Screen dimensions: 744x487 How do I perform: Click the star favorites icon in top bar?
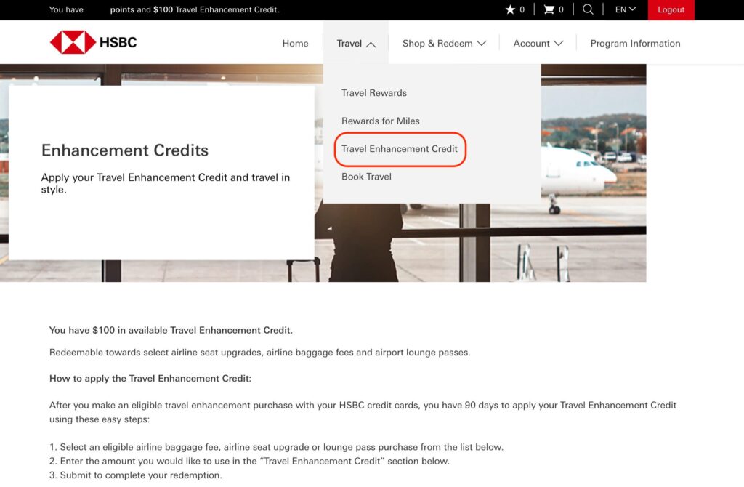pos(510,9)
